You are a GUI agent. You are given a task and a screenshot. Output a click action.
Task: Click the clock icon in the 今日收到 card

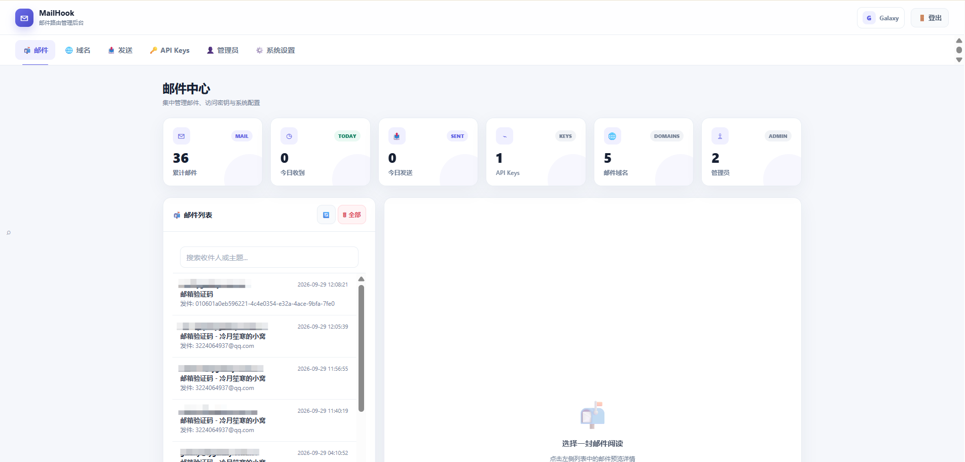[x=289, y=136]
